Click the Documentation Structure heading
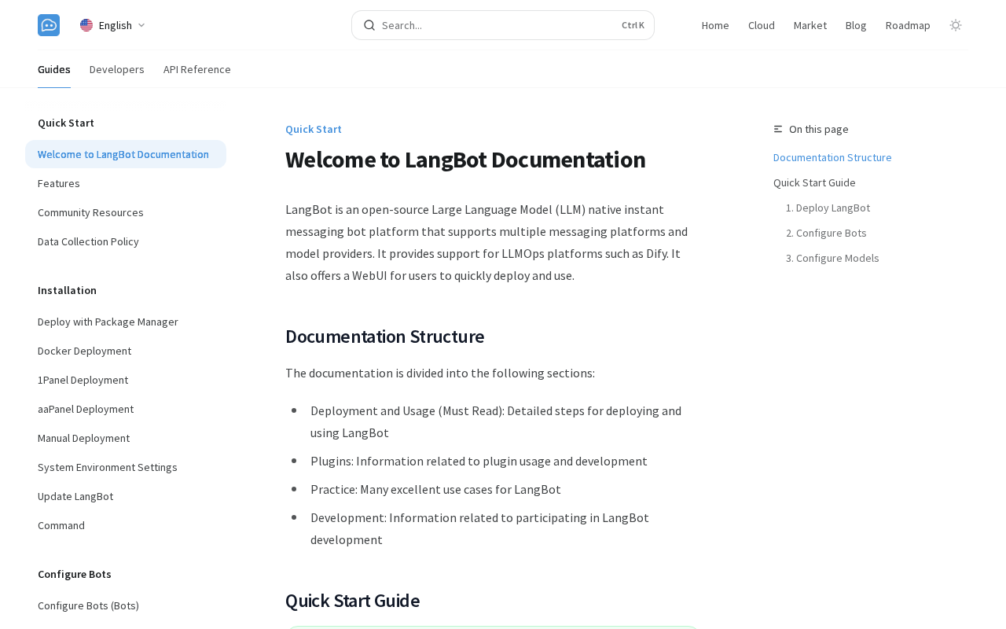The height and width of the screenshot is (629, 1006). [x=384, y=337]
